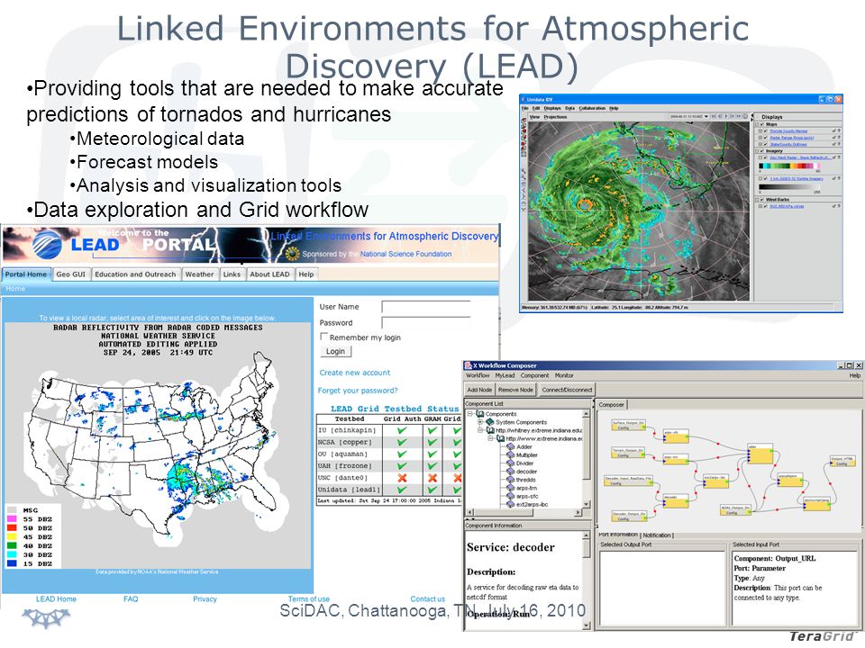The image size is (865, 648).
Task: Select the Unidata [lead1] testbed row
Action: tap(389, 490)
